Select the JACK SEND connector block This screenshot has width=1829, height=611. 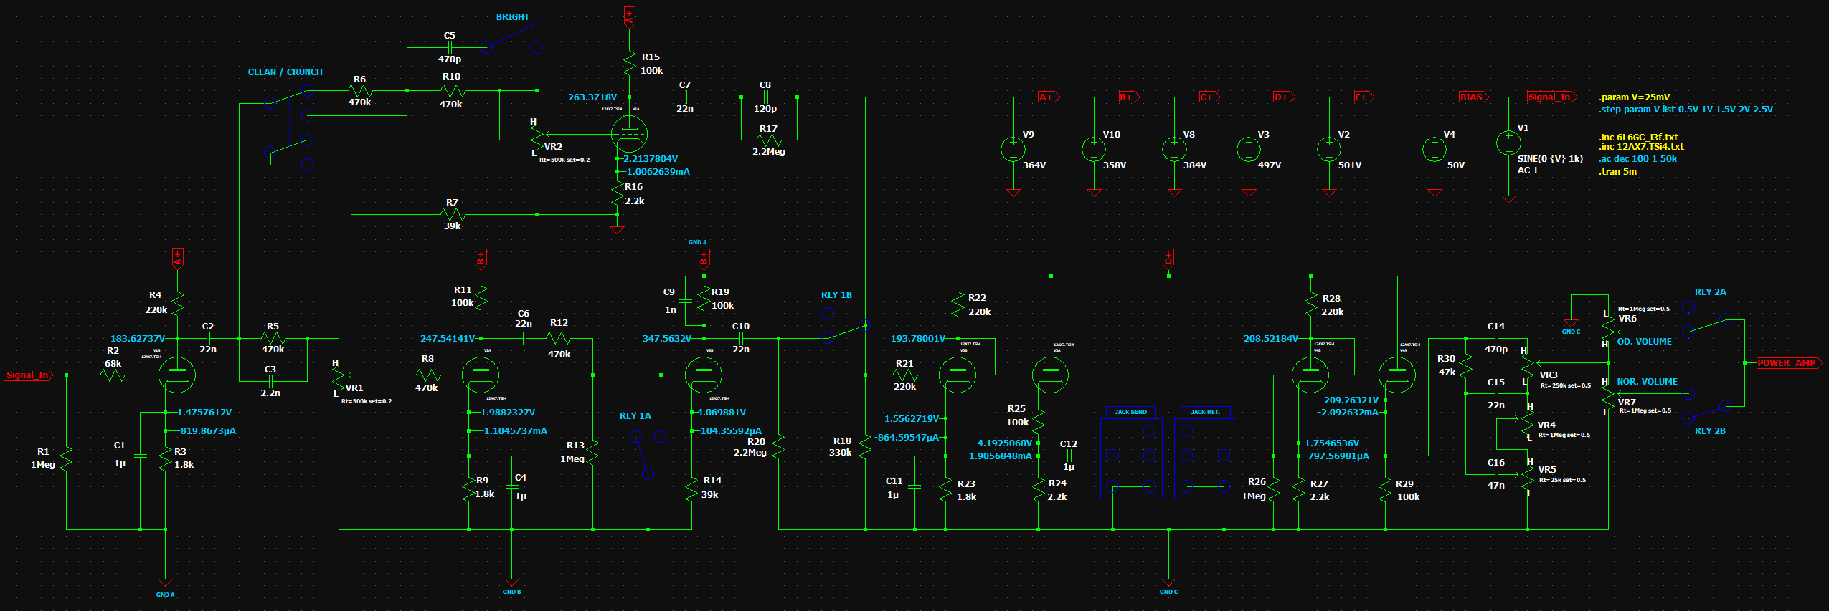pyautogui.click(x=1131, y=458)
